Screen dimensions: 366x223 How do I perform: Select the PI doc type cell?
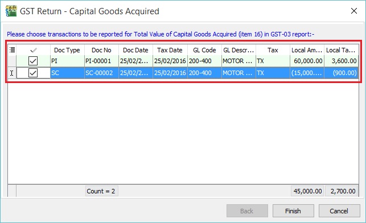click(x=67, y=61)
